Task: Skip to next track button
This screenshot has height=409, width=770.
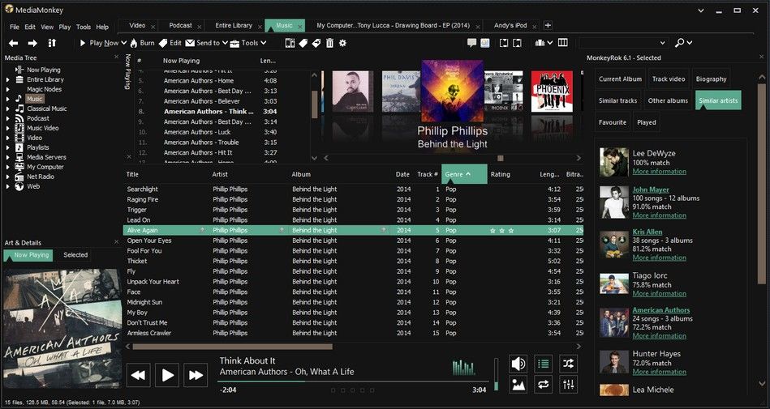Action: tap(196, 376)
